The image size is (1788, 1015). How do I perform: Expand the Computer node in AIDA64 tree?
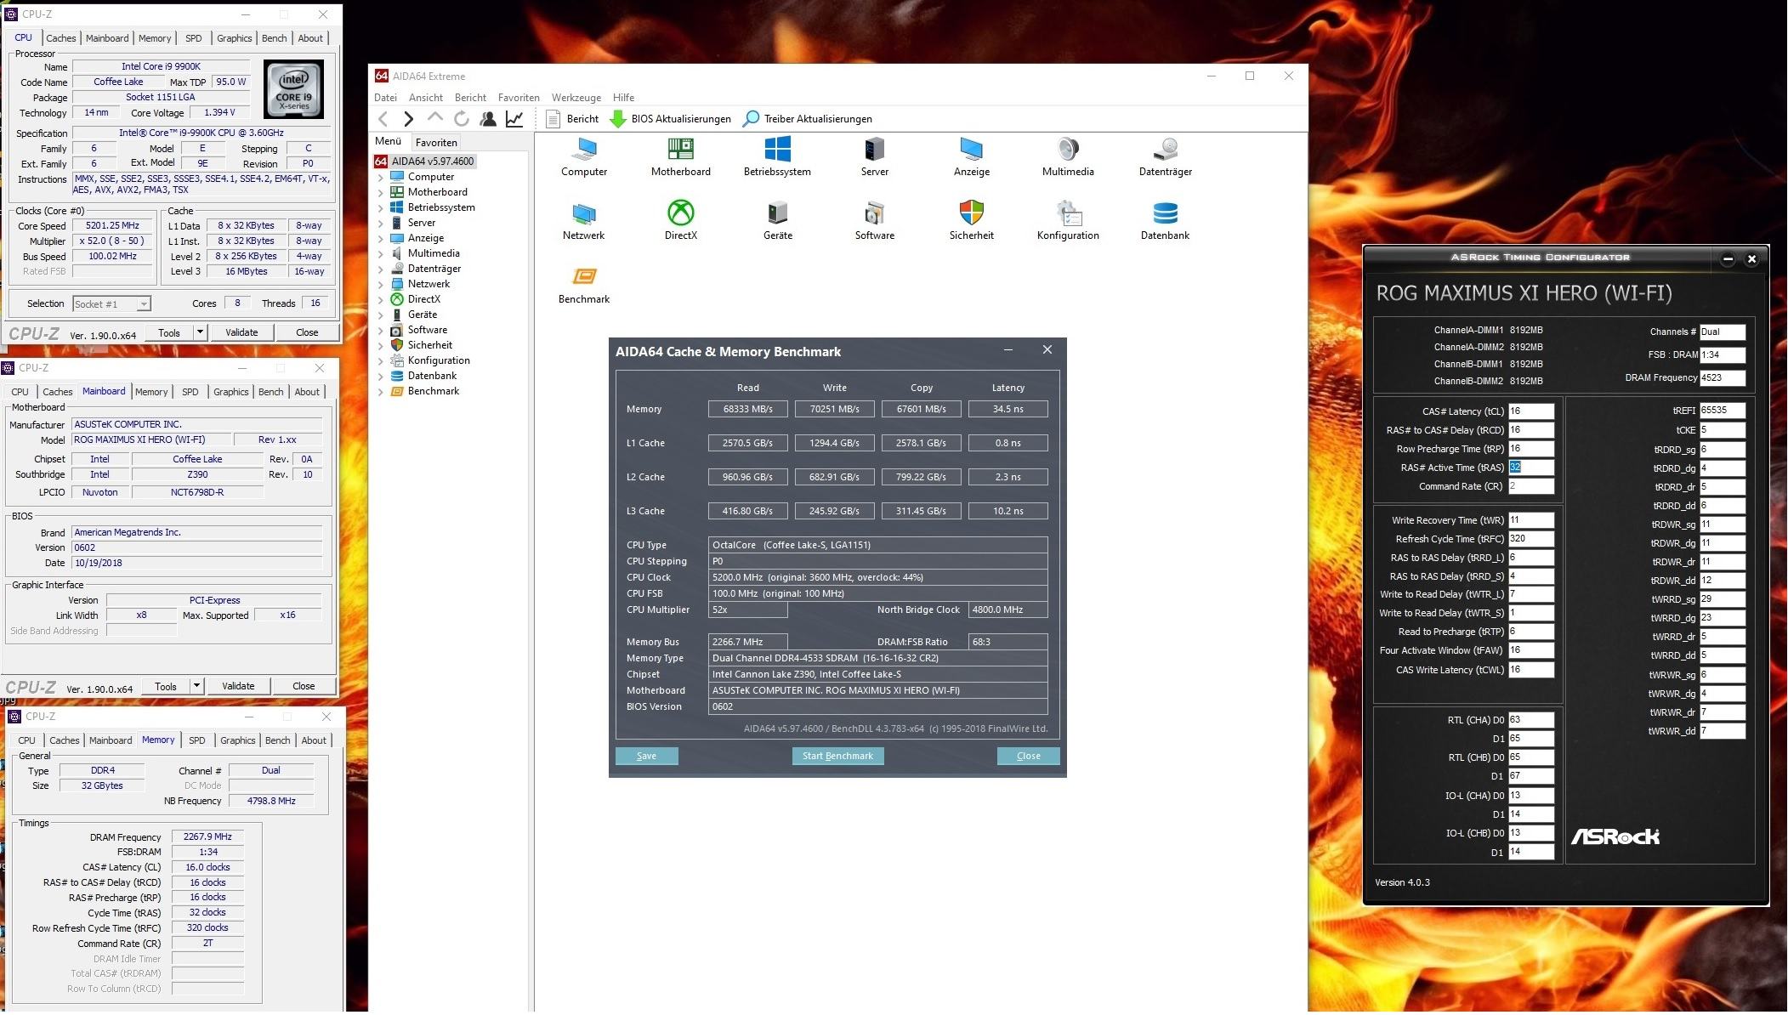click(x=380, y=177)
